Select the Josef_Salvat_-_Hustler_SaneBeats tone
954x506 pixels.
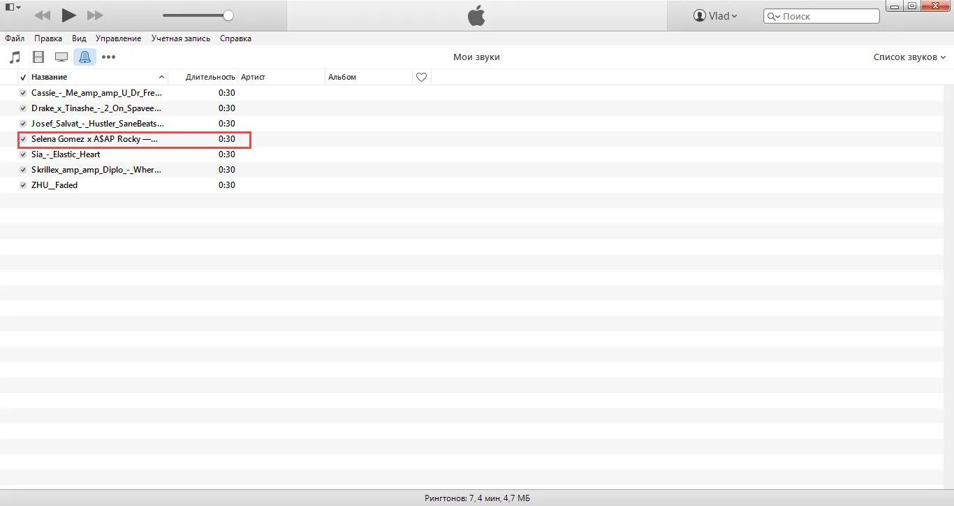pyautogui.click(x=96, y=124)
